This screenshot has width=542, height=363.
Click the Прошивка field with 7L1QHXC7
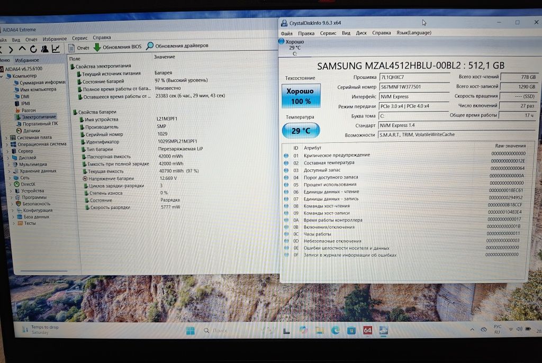point(414,77)
